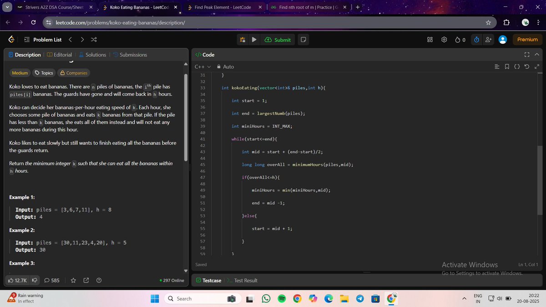Open Telegram from the taskbar

tap(360, 299)
